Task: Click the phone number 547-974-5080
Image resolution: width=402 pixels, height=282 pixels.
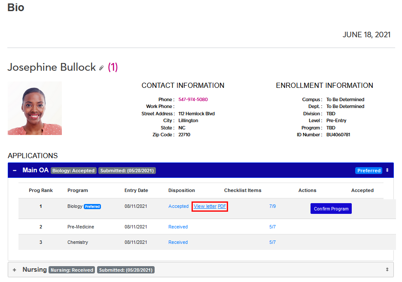Action: click(x=193, y=99)
